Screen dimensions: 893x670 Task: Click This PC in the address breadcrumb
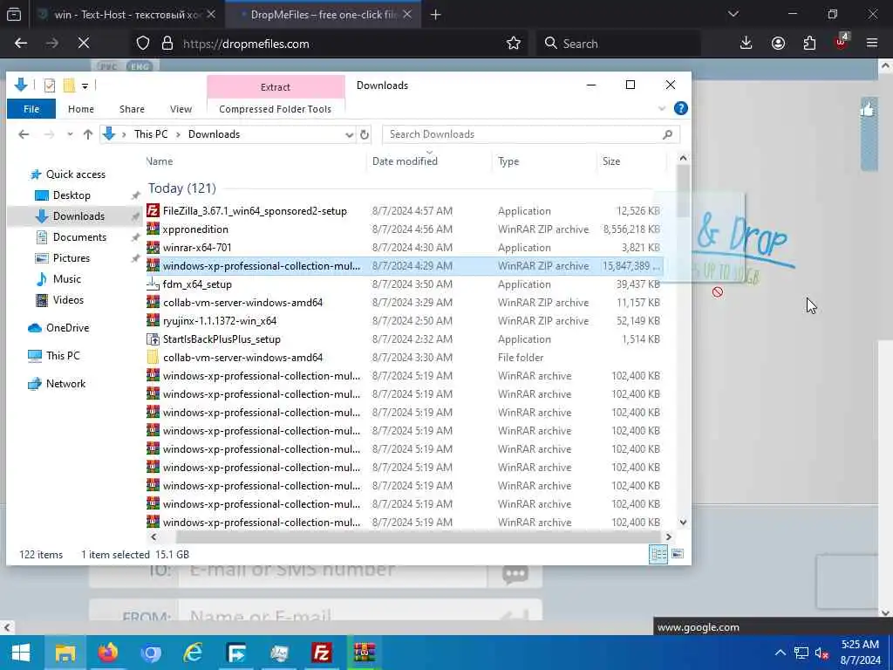pyautogui.click(x=151, y=134)
